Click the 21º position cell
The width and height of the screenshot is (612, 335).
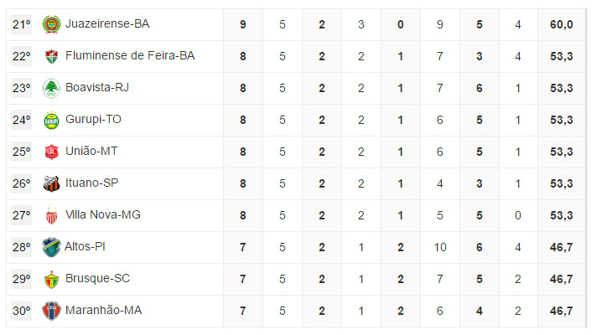click(x=22, y=24)
